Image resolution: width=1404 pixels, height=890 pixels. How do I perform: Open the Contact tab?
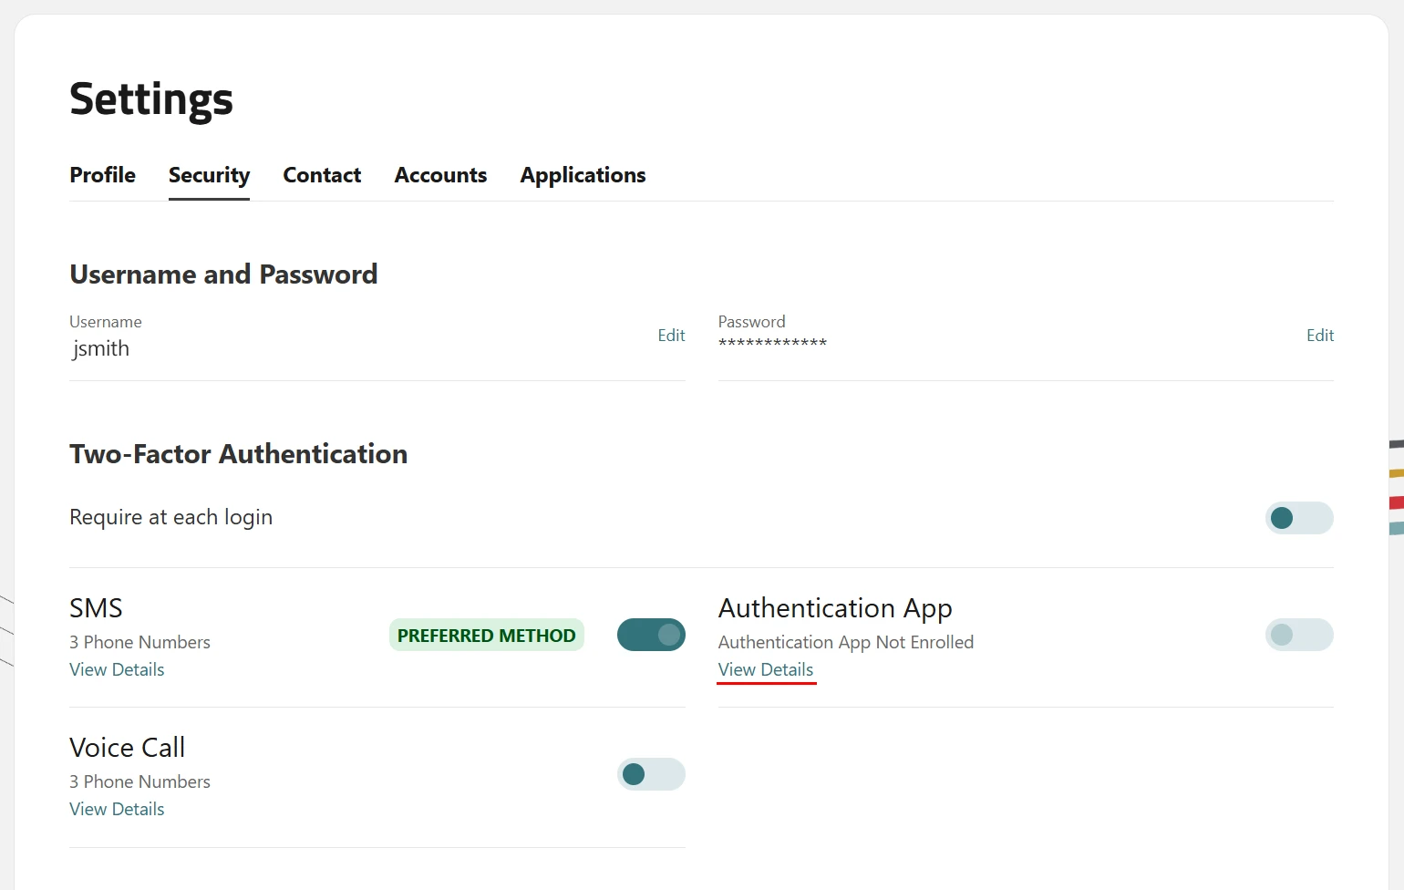click(x=322, y=175)
